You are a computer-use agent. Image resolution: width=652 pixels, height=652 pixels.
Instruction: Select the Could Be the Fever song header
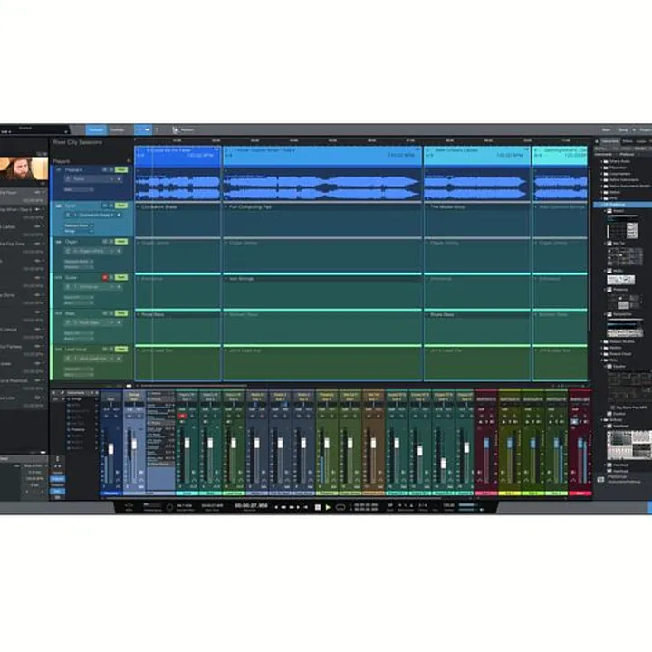[x=177, y=156]
